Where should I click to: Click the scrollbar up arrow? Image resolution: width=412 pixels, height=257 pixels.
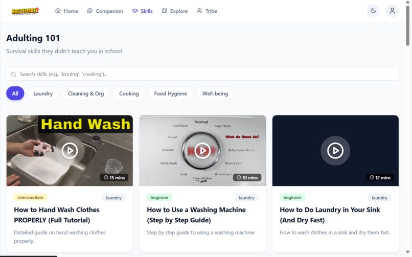point(407,2)
